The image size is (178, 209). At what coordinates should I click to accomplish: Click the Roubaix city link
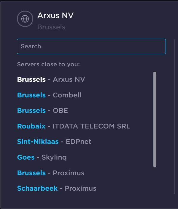click(31, 126)
